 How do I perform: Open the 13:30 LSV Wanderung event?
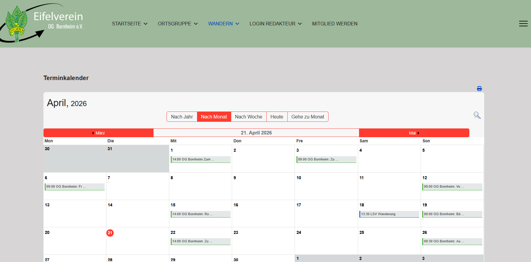(389, 214)
